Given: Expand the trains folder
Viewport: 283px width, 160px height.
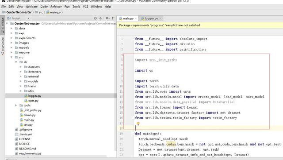Looking at the screenshot, I should (21, 86).
